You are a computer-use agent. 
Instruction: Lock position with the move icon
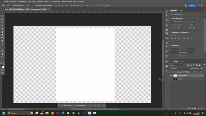point(183,72)
